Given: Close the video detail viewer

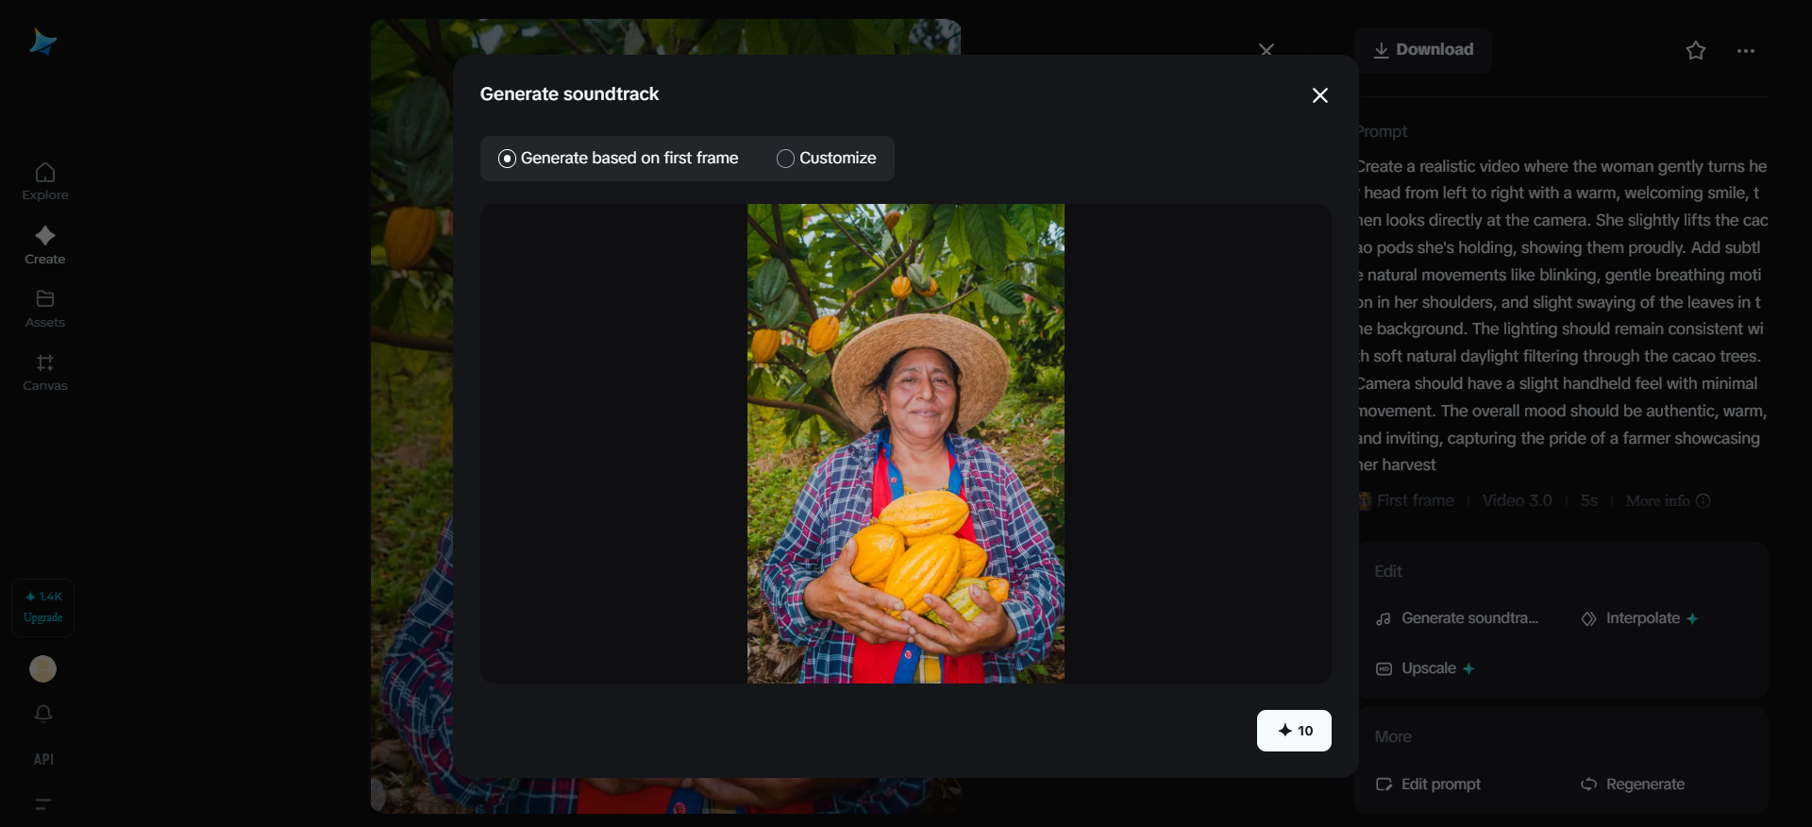Looking at the screenshot, I should [x=1267, y=49].
